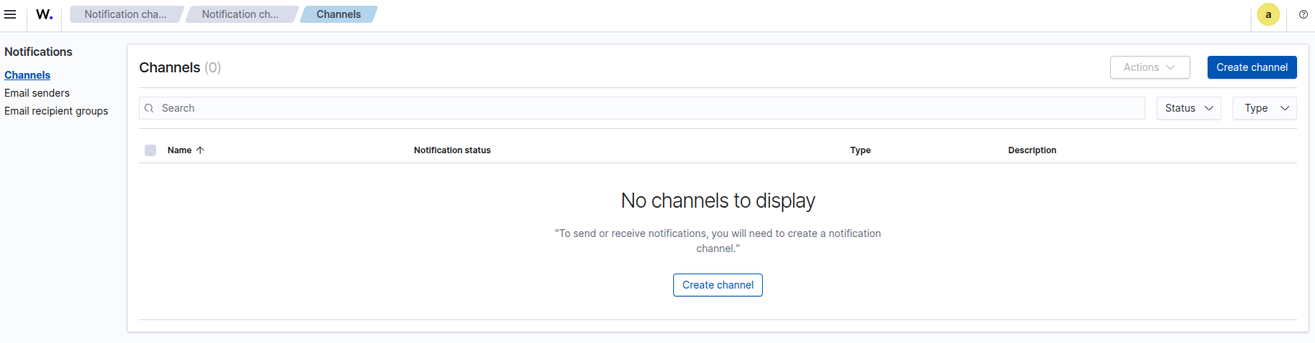This screenshot has width=1315, height=343.
Task: Focus the channels Search field
Action: [x=642, y=108]
